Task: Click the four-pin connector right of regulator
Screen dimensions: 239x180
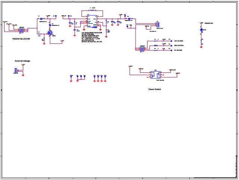Action: (x=158, y=25)
